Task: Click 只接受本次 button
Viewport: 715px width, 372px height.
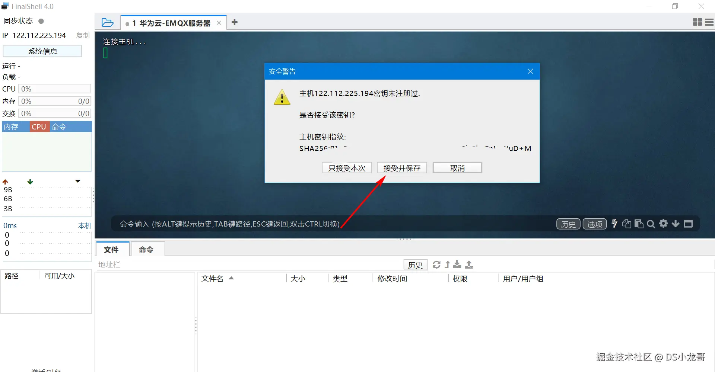Action: tap(347, 168)
